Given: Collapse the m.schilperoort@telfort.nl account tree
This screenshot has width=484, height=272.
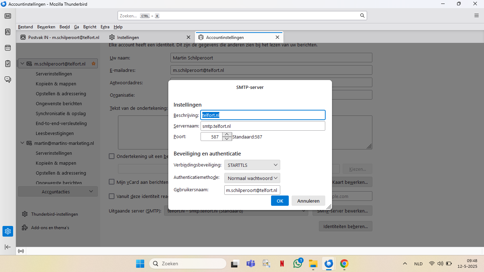Looking at the screenshot, I should (x=22, y=64).
